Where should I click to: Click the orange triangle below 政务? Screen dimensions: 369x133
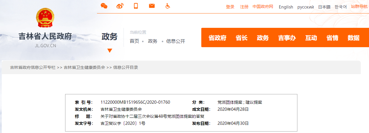(x=110, y=50)
